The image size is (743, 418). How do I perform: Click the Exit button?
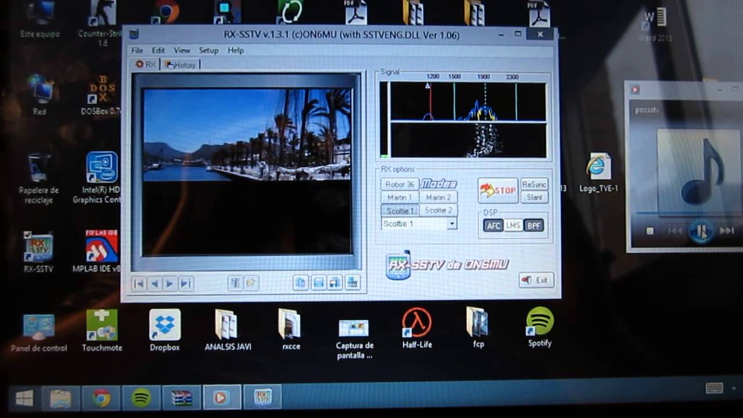click(x=536, y=280)
